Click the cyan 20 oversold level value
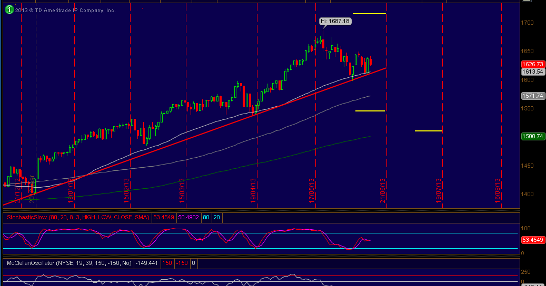The image size is (546, 286). (x=216, y=218)
